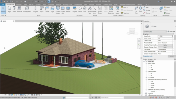Select the Curtain System tool

pyautogui.click(x=58, y=10)
